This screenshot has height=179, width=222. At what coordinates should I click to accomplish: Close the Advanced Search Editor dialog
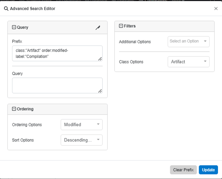216,9
